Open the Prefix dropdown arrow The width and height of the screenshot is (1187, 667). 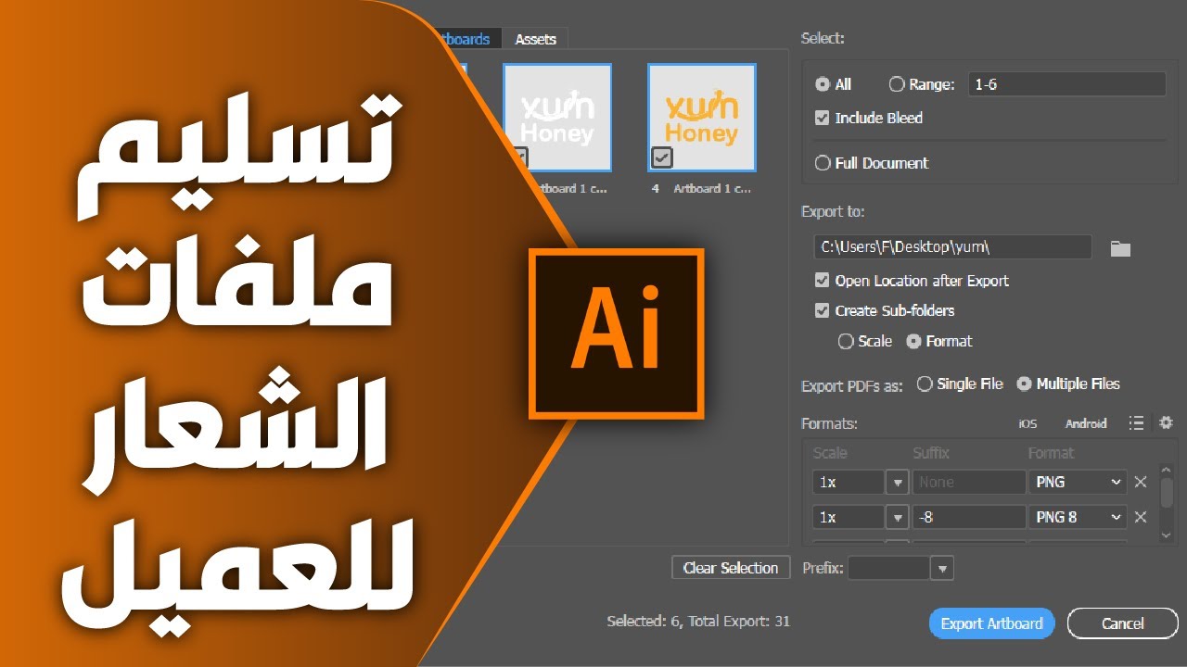pyautogui.click(x=942, y=568)
